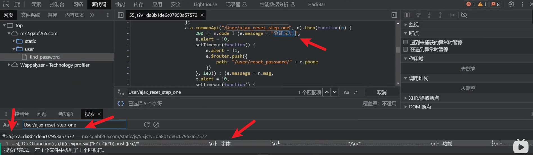Hide the file navigator sidebar
The width and height of the screenshot is (533, 155).
121,15
